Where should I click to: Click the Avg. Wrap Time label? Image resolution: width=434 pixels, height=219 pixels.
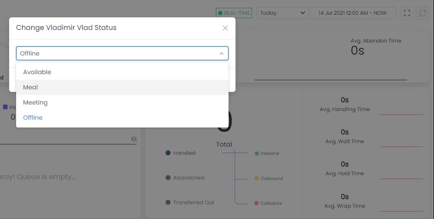[x=345, y=206]
